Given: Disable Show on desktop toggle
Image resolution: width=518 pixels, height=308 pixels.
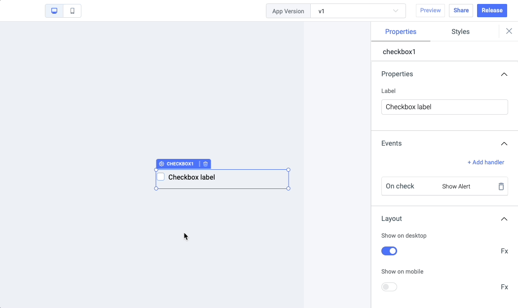Looking at the screenshot, I should [389, 251].
